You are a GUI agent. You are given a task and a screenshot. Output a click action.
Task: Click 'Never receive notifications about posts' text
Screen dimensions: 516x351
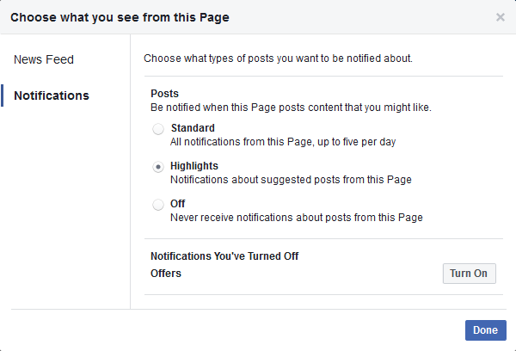tap(296, 218)
